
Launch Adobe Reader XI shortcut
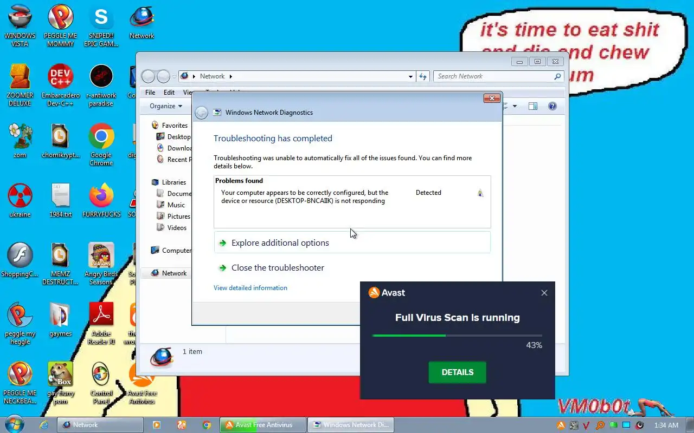click(101, 323)
